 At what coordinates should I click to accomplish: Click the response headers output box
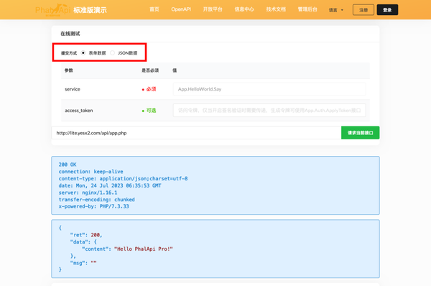pos(215,185)
